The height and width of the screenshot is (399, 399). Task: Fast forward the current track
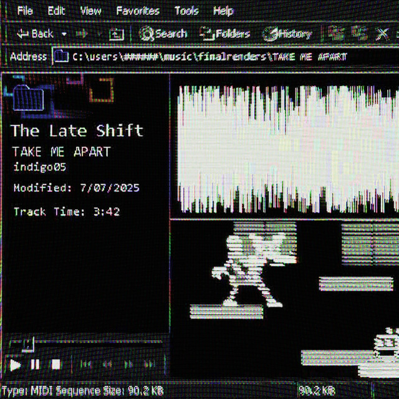pos(128,364)
